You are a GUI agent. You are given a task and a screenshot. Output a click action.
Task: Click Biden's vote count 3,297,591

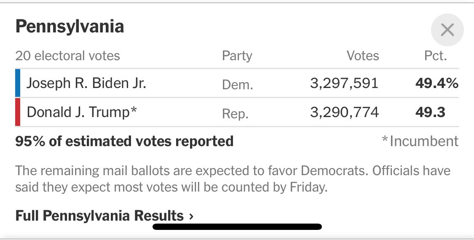pyautogui.click(x=344, y=83)
